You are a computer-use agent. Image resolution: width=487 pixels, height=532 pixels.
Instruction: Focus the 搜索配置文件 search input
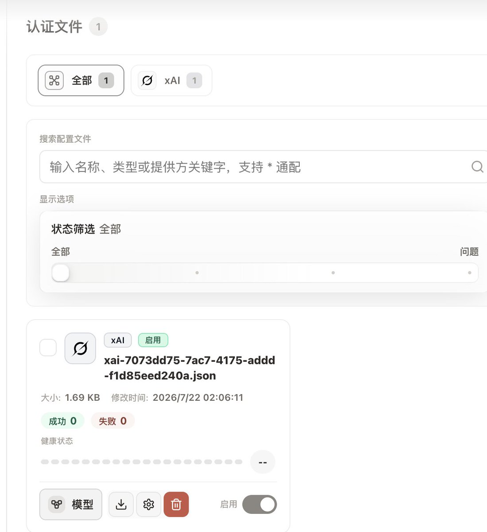coord(263,167)
